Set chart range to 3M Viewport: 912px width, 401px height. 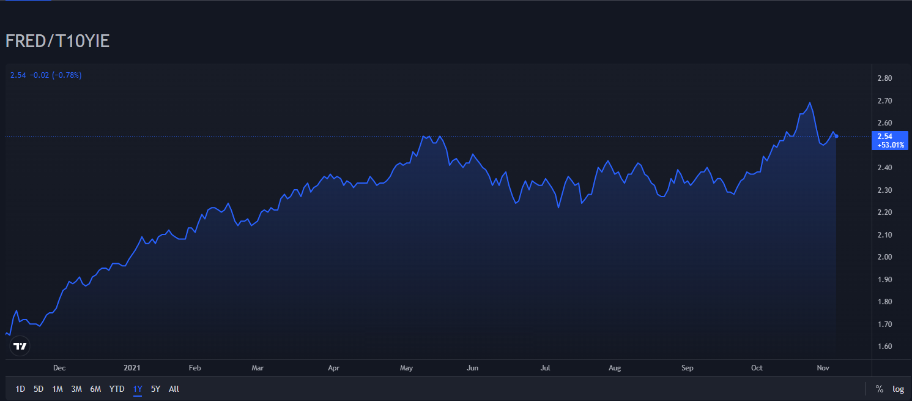(76, 389)
